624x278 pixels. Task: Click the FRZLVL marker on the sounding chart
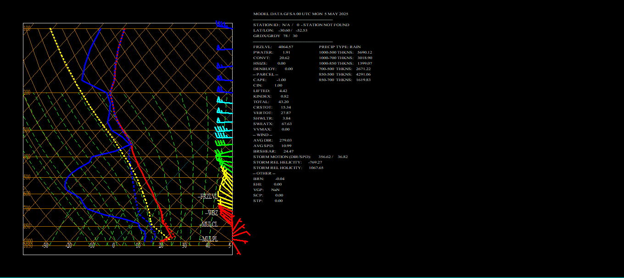pyautogui.click(x=208, y=196)
